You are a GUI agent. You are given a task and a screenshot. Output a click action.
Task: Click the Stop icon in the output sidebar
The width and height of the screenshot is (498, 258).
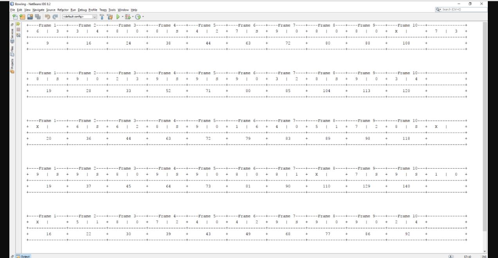(x=18, y=30)
